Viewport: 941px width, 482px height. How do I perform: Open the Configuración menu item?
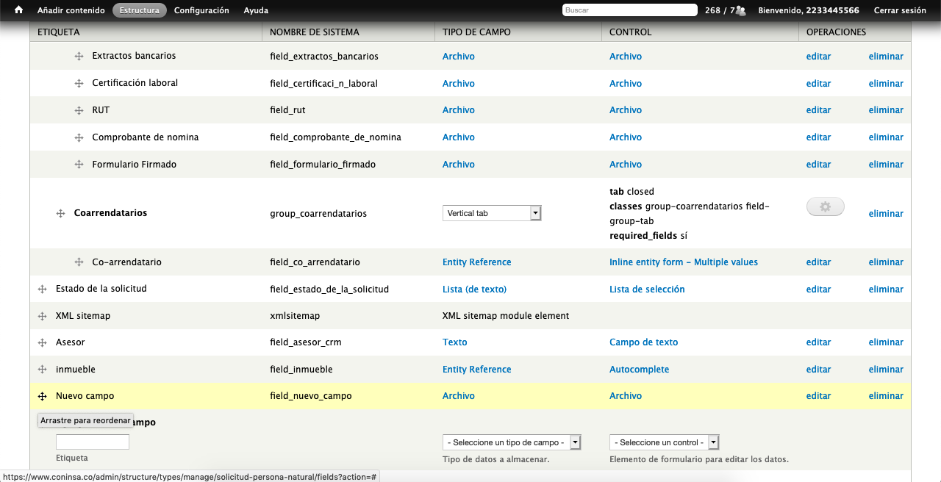click(x=201, y=10)
